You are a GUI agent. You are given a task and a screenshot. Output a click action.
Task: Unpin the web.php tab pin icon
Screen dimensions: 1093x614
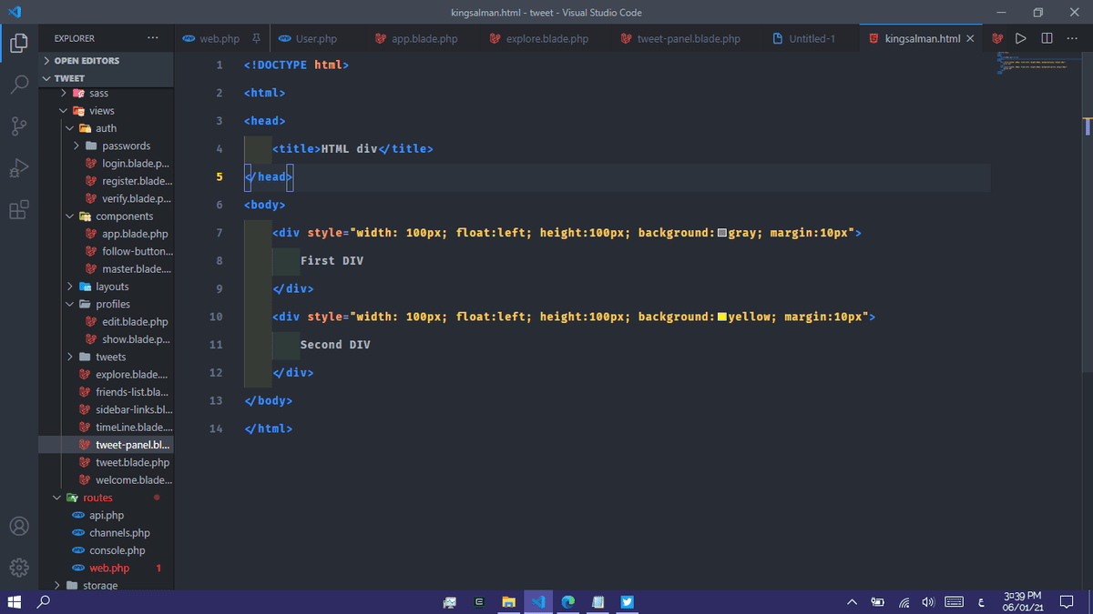pos(256,38)
